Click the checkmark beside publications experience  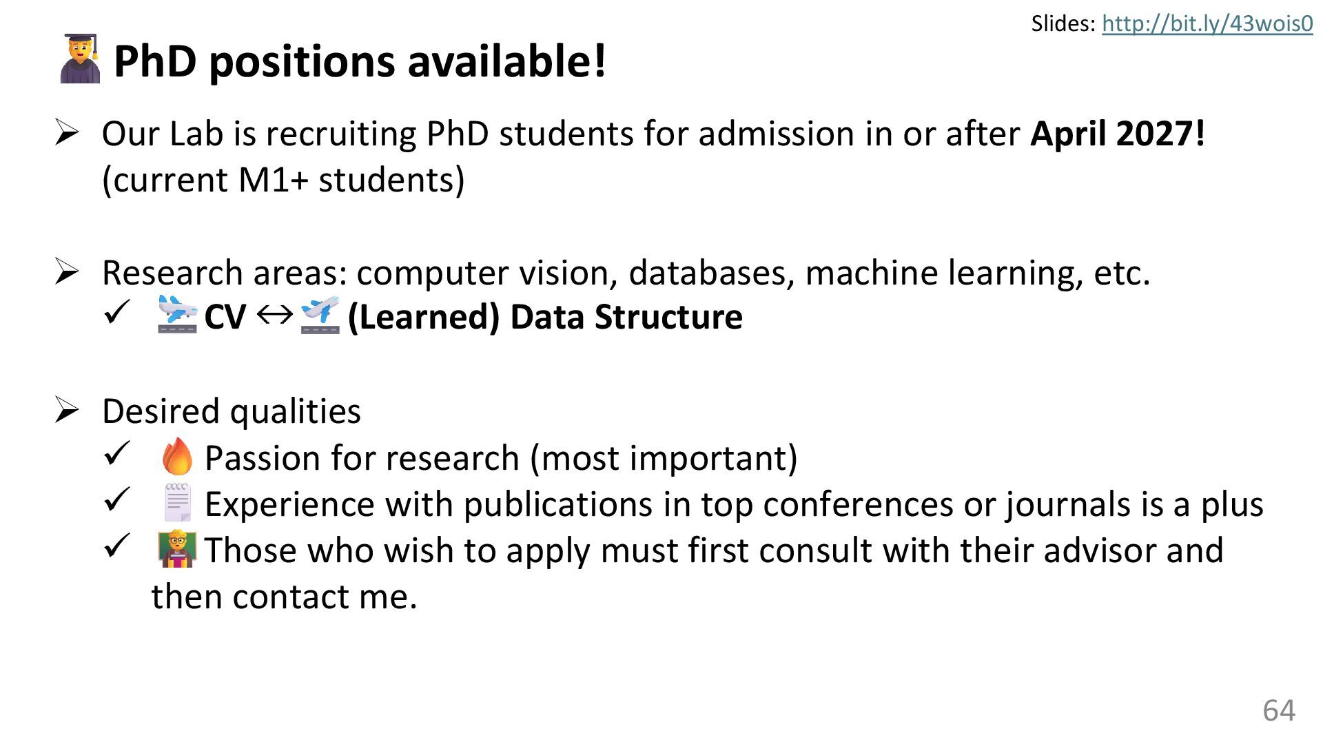click(x=117, y=499)
